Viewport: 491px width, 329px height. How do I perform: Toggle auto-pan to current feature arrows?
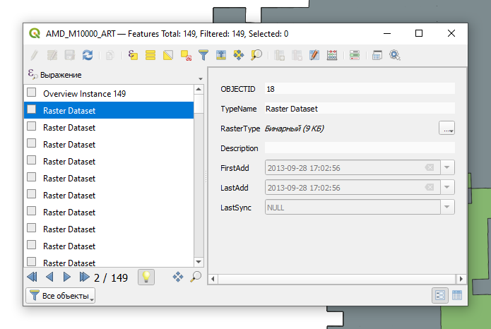tap(178, 277)
